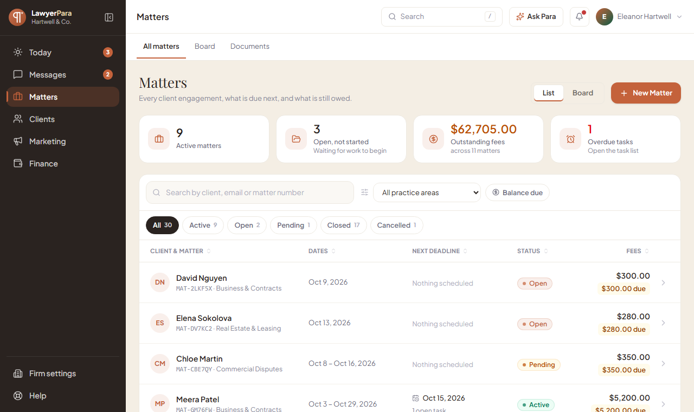The image size is (694, 412).
Task: Sort by Next Deadline column
Action: coord(440,251)
